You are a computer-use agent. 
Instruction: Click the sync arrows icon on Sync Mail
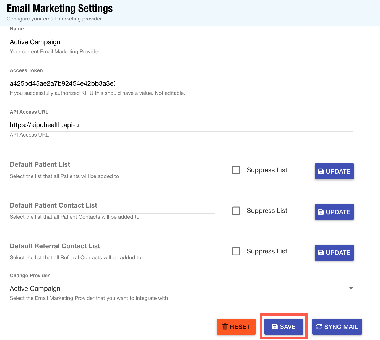[x=319, y=327]
